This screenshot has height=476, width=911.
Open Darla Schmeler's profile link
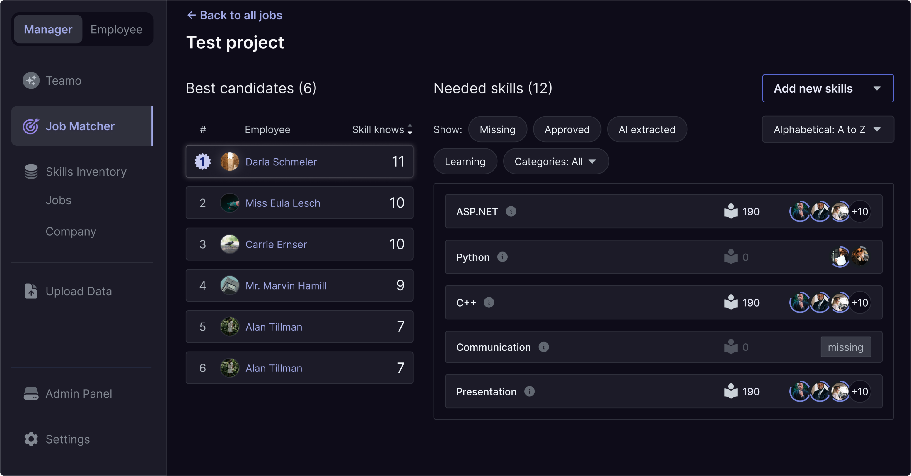(x=281, y=162)
